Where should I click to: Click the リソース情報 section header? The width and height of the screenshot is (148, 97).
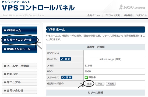pos(96,93)
